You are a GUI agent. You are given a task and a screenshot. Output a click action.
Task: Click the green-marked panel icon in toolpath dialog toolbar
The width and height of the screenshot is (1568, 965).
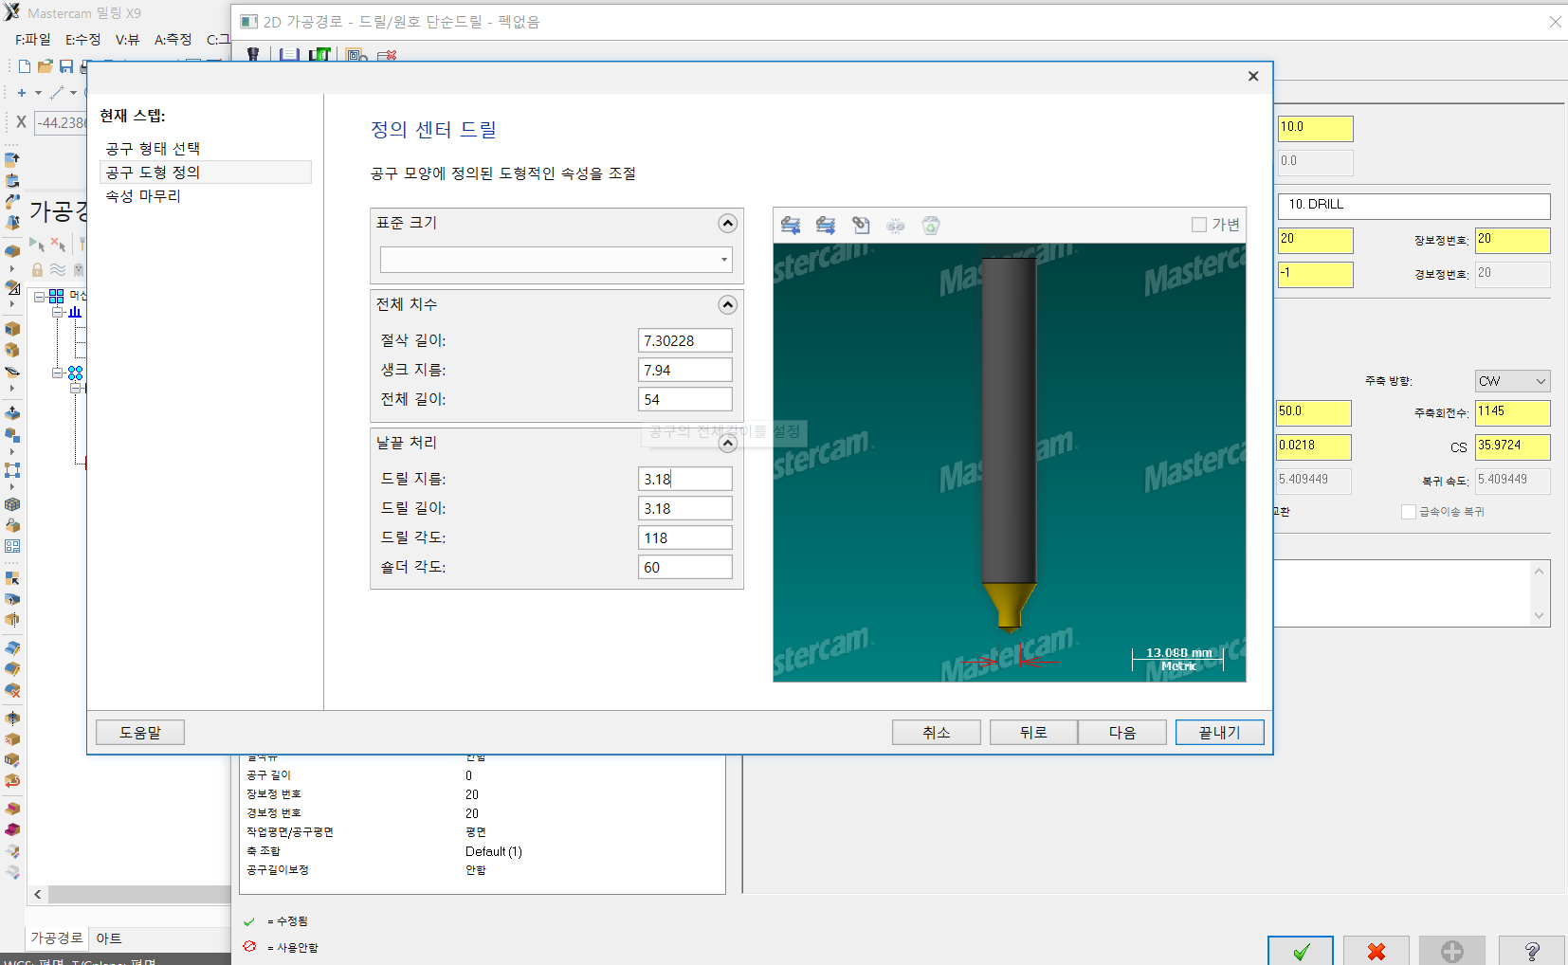pos(319,55)
